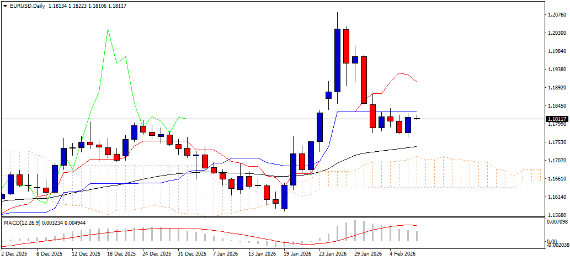The image size is (570, 260).
Task: Select the OHLC values 1.18134 1.18223 1.18106 1.18117
Action: click(87, 6)
